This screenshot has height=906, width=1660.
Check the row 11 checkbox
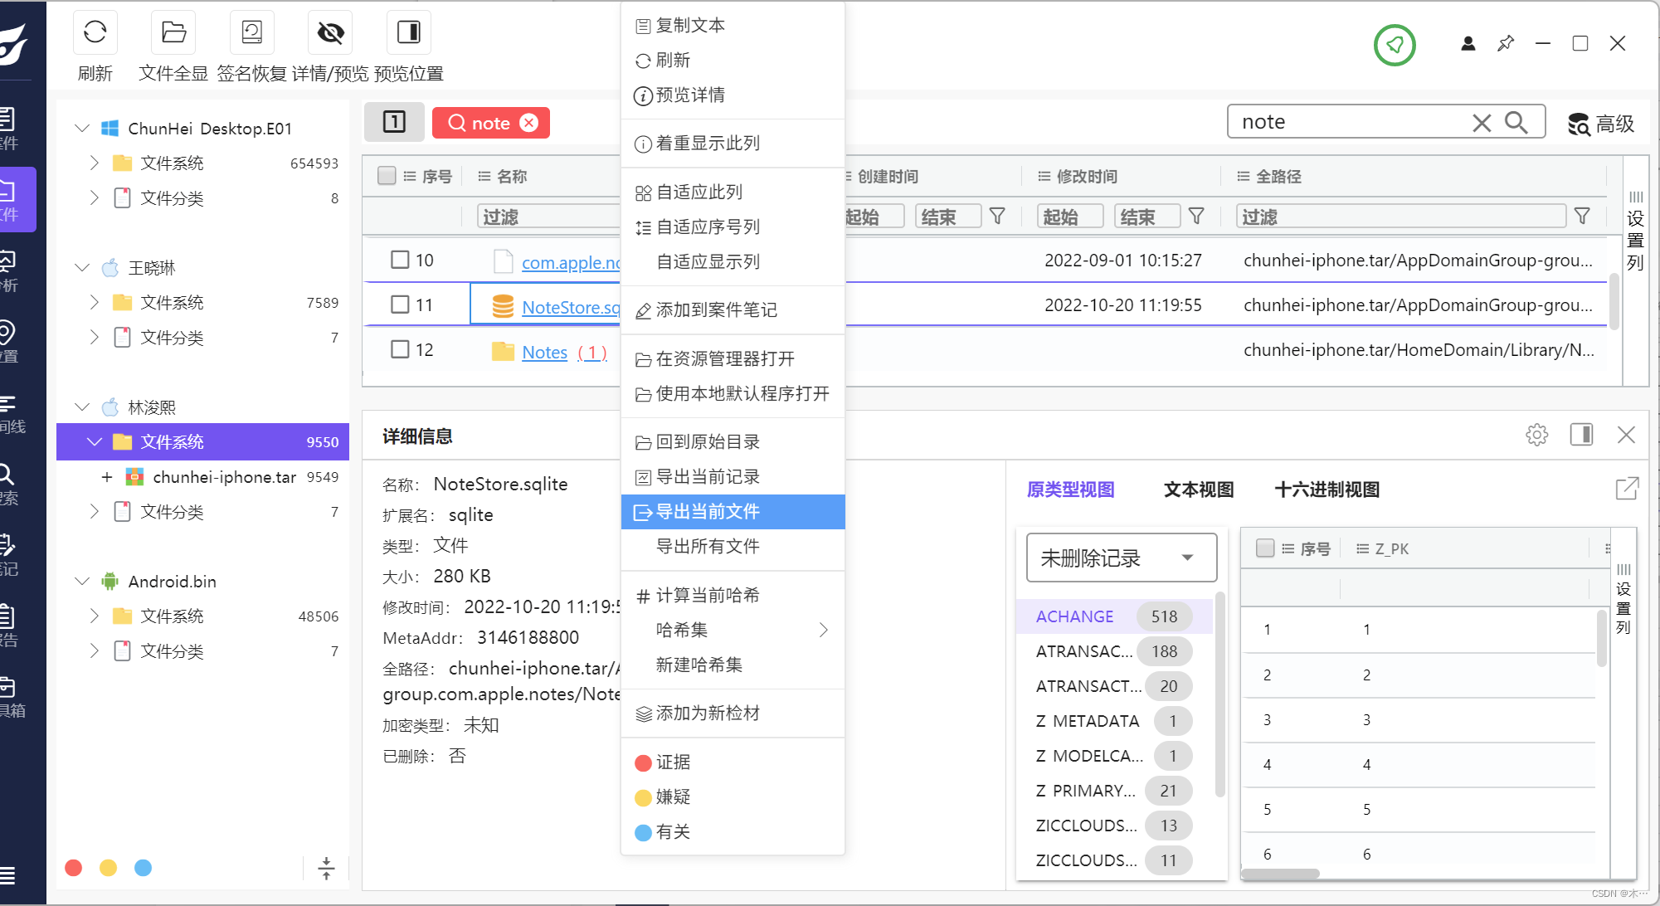[400, 304]
